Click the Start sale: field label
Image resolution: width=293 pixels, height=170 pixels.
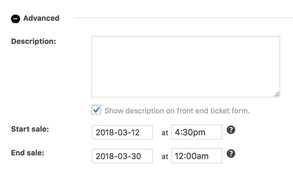(30, 129)
